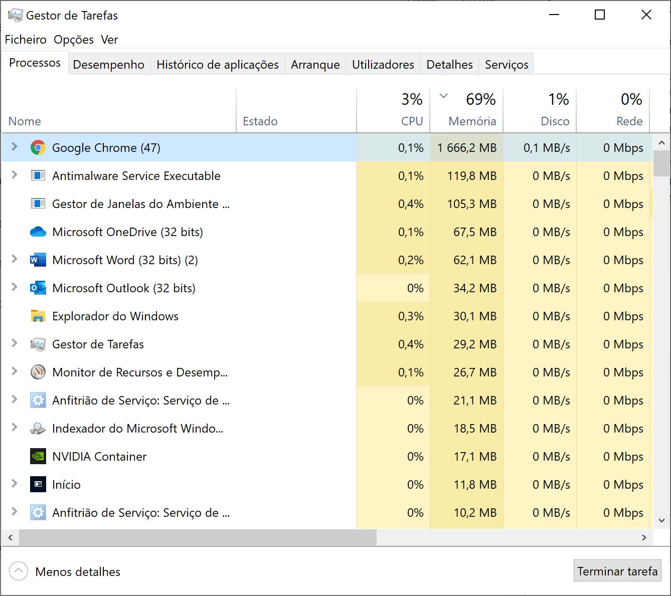
Task: Expand the Microsoft Word (32 bits) group
Action: 15,259
